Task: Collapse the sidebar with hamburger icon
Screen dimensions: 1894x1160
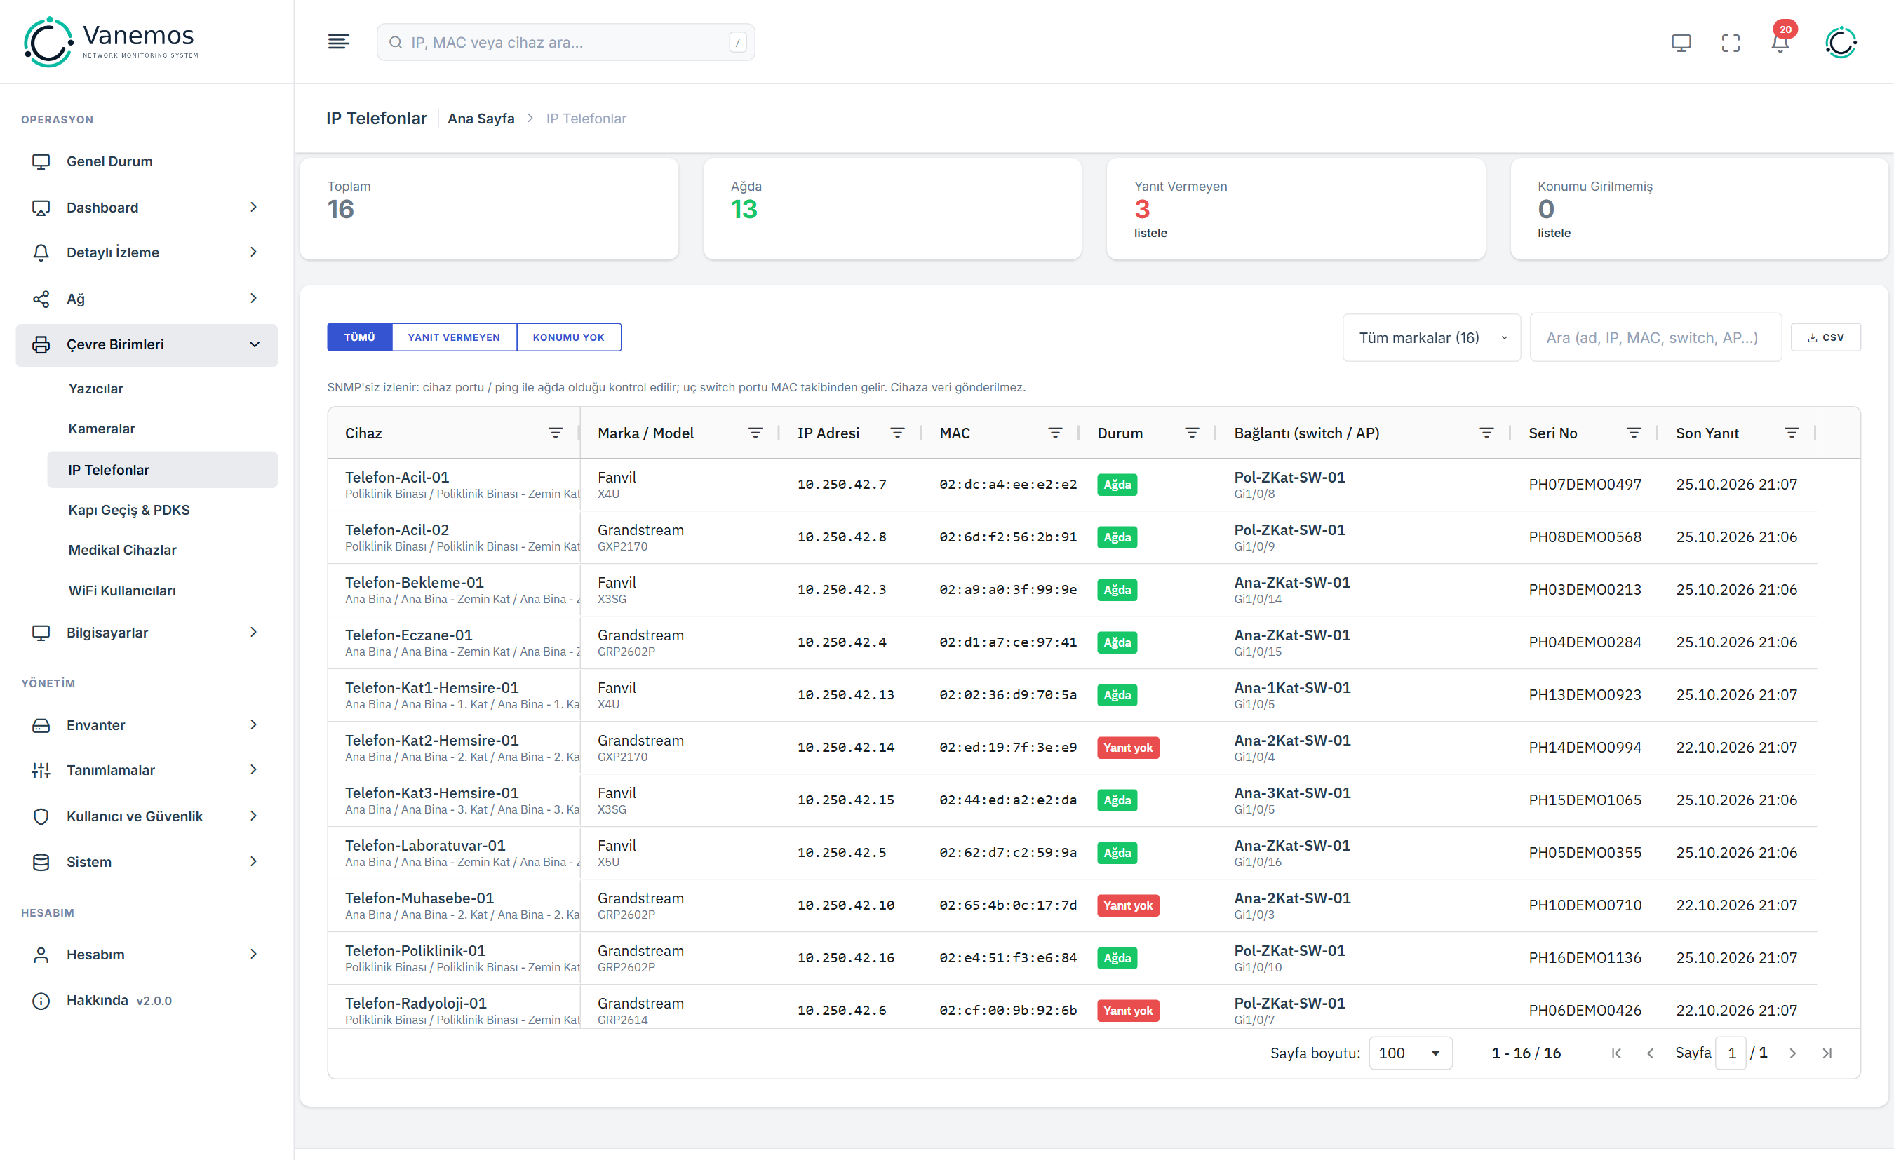Action: [x=338, y=41]
